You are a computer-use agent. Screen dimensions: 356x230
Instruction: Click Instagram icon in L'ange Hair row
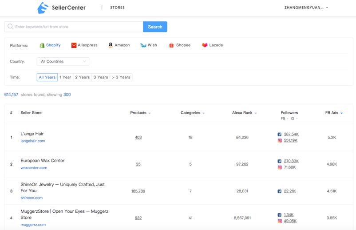coord(280,141)
